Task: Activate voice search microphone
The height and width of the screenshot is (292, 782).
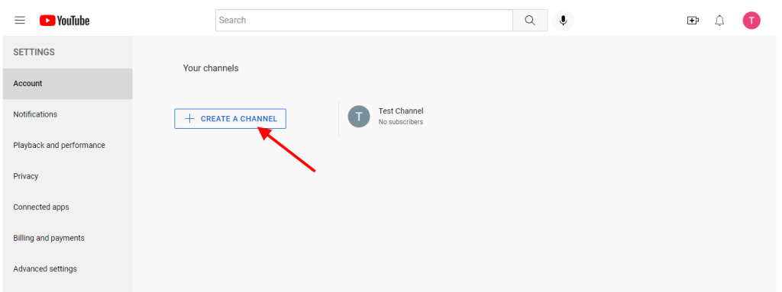Action: pyautogui.click(x=563, y=21)
